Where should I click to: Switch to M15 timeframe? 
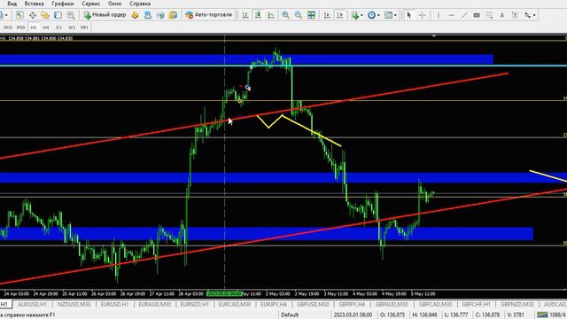coord(8,27)
